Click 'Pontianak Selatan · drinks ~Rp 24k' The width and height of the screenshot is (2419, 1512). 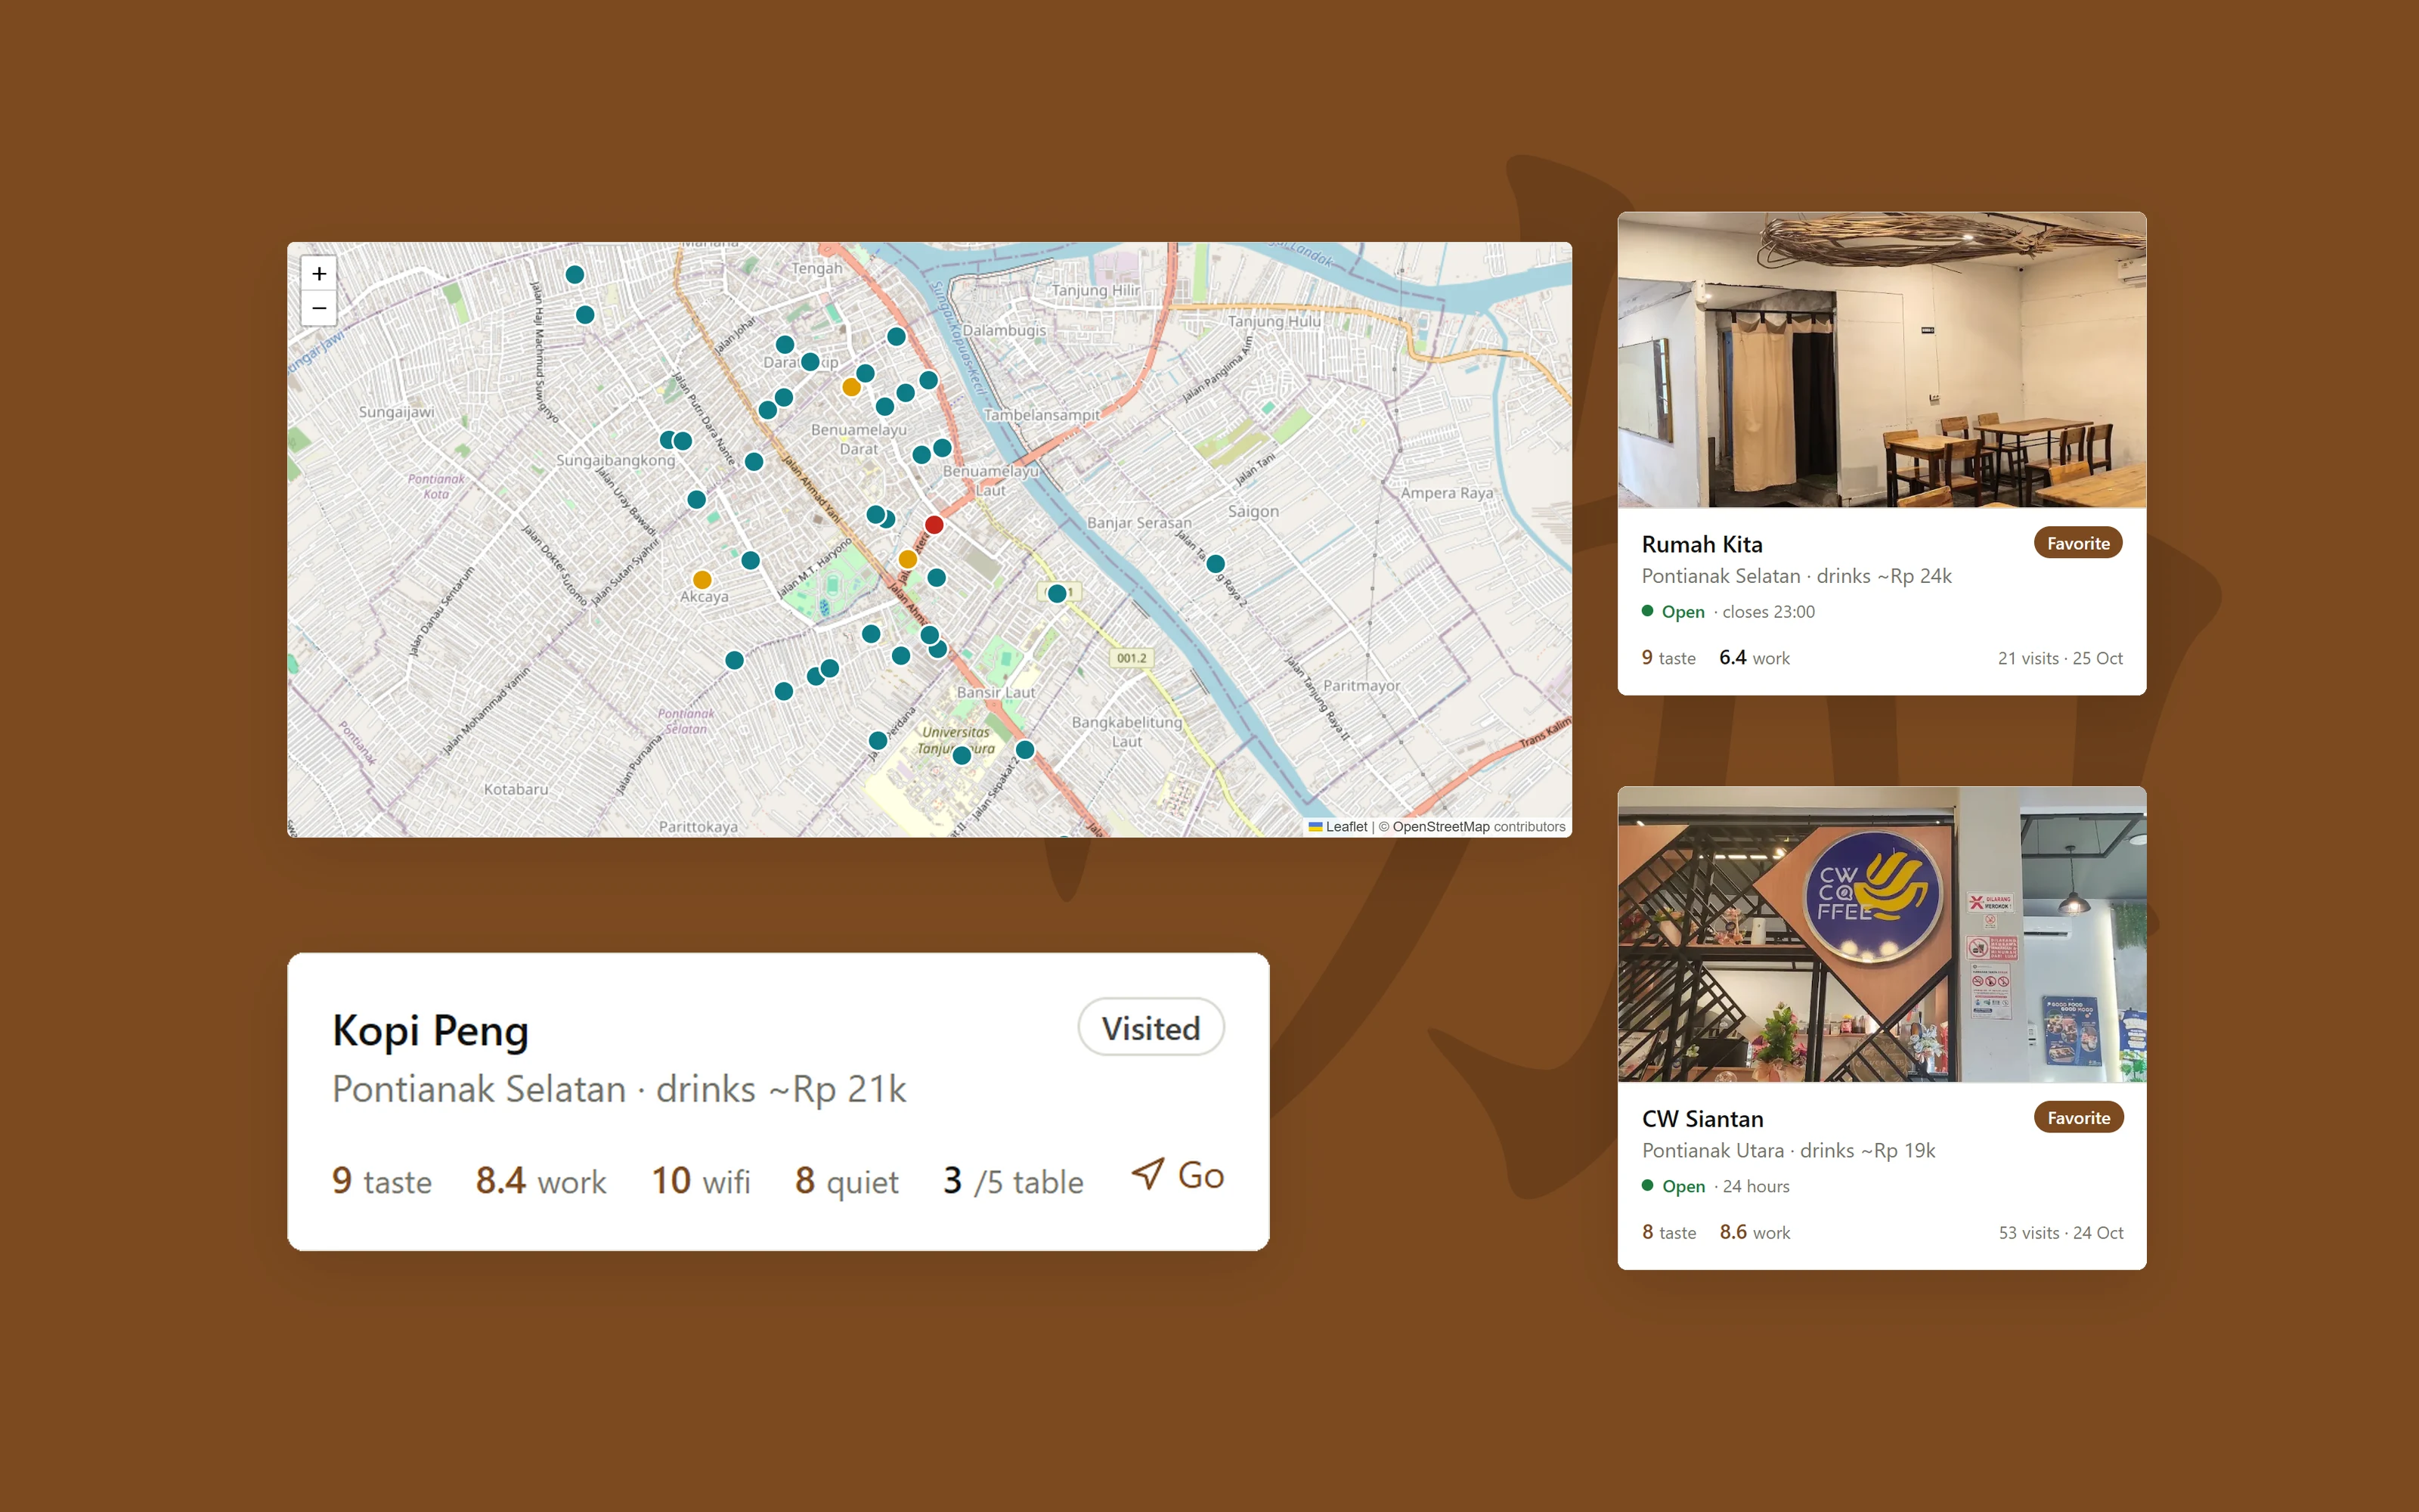point(1796,576)
